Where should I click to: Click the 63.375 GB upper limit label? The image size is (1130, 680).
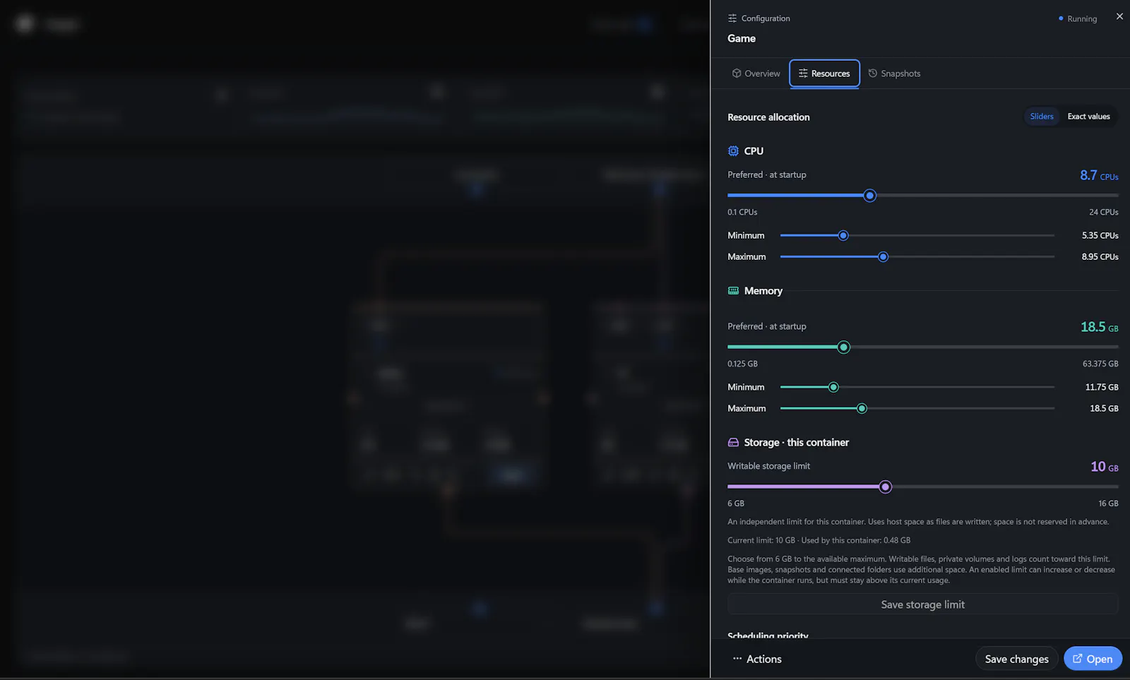pos(1100,364)
